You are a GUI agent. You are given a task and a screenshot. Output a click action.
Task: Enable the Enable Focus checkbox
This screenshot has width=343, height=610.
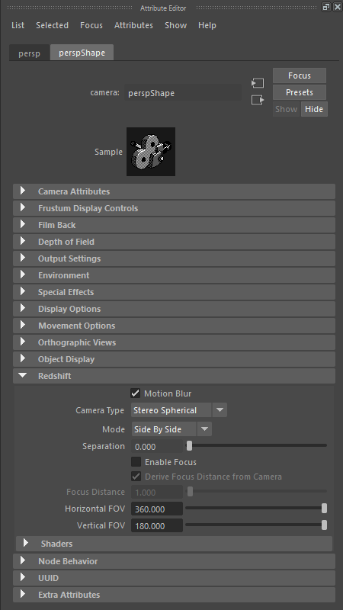click(136, 462)
